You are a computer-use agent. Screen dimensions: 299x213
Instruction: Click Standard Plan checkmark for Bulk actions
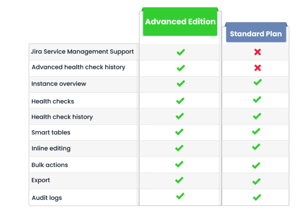pyautogui.click(x=256, y=165)
